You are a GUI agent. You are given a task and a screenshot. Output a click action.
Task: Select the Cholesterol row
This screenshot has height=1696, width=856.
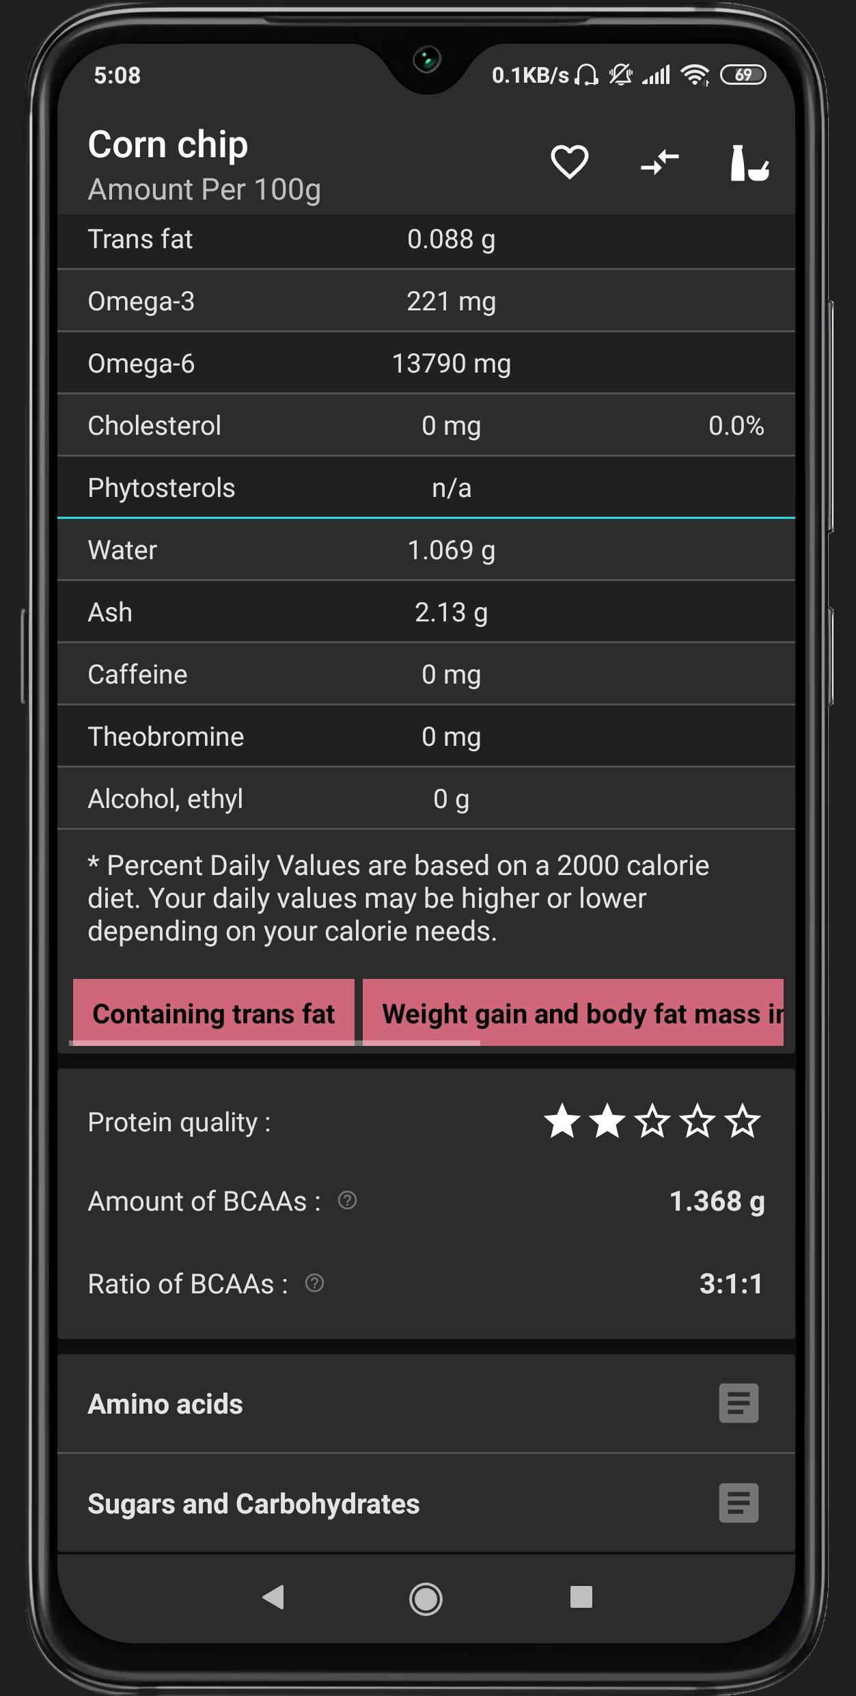point(426,425)
